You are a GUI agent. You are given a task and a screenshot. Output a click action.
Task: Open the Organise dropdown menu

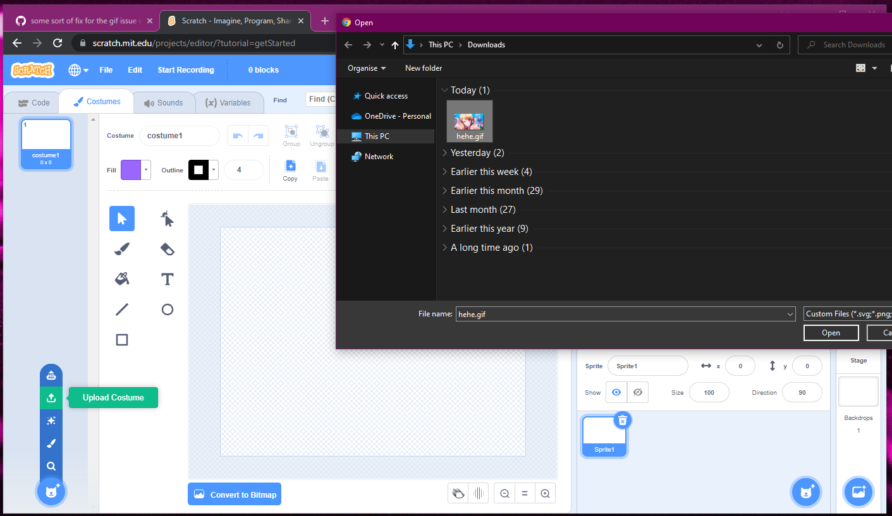pyautogui.click(x=367, y=68)
